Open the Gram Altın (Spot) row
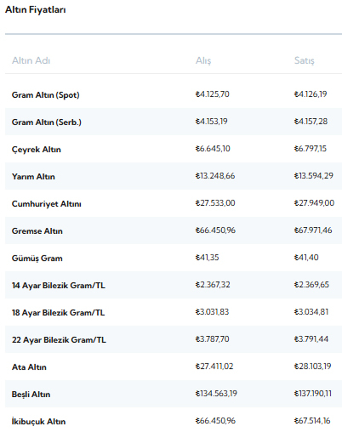Screen dimensions: 342x432 click(173, 94)
